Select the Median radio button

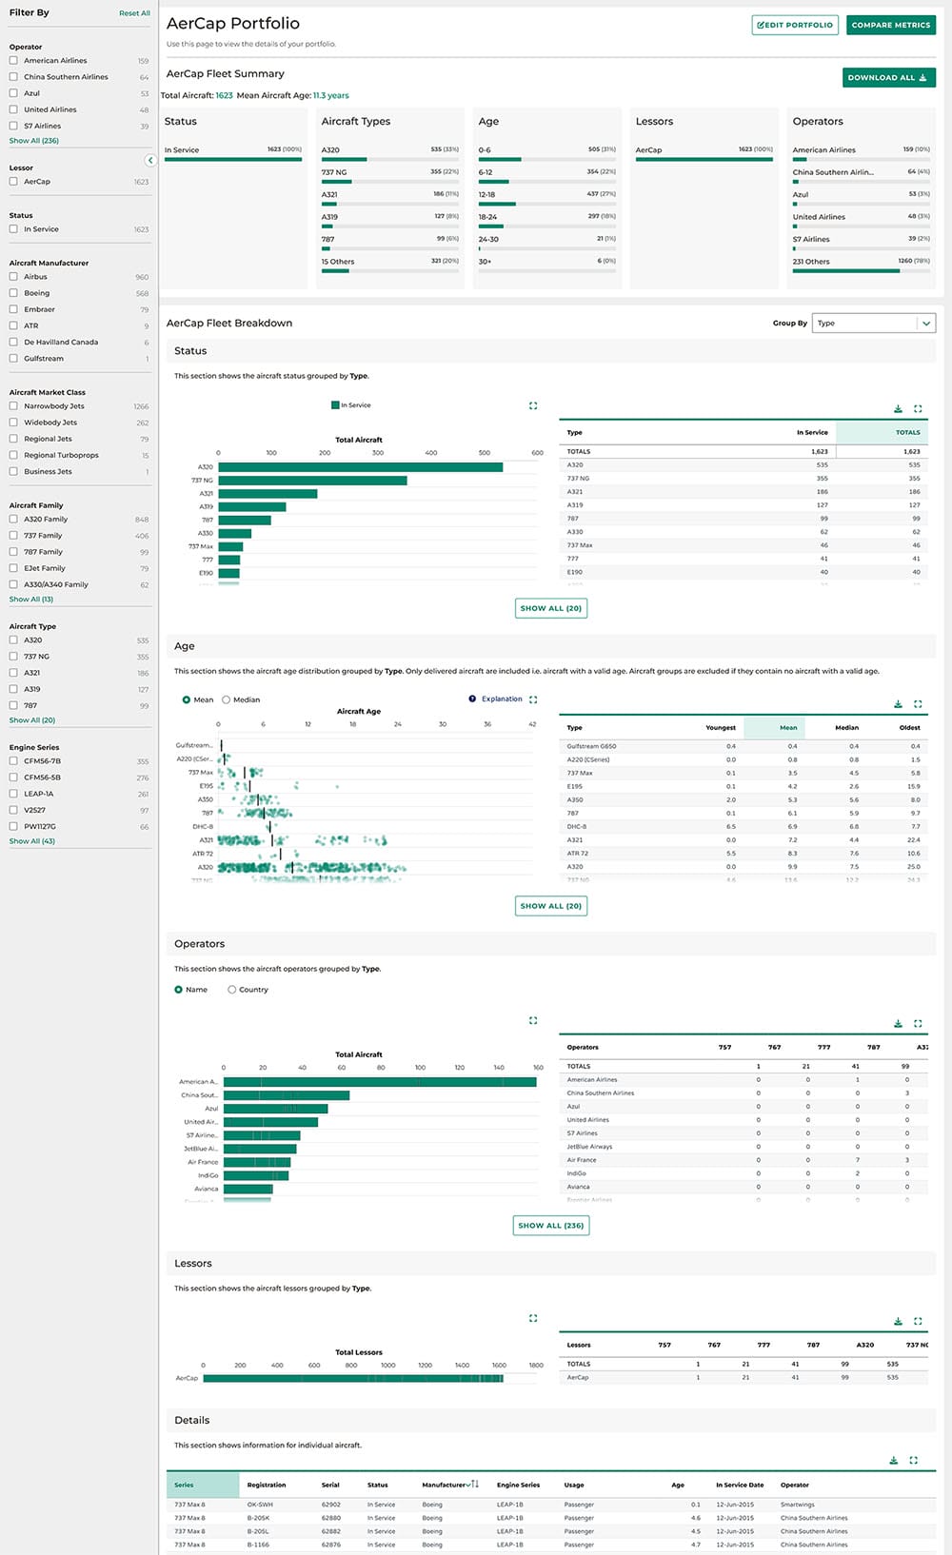[226, 699]
